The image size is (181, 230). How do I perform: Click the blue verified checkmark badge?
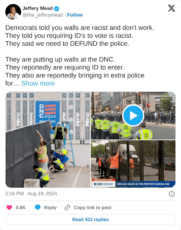point(57,9)
